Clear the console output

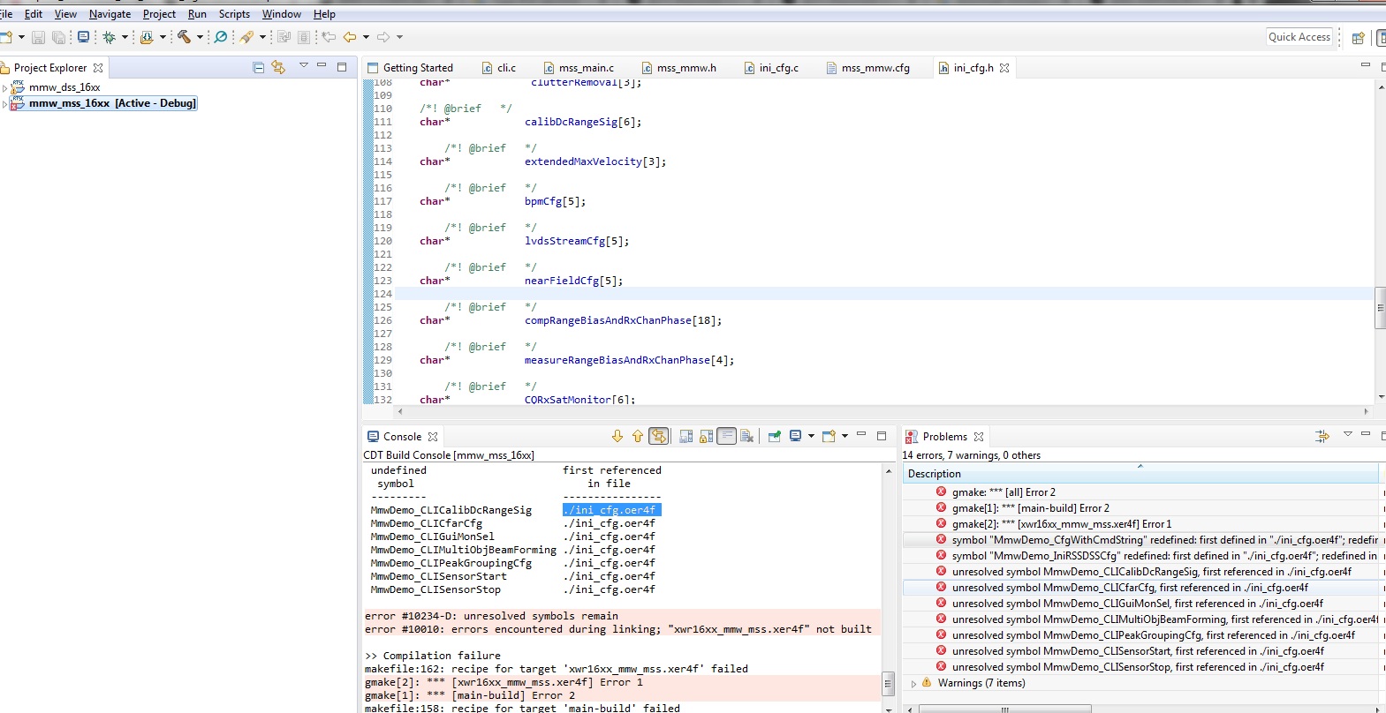tap(746, 436)
